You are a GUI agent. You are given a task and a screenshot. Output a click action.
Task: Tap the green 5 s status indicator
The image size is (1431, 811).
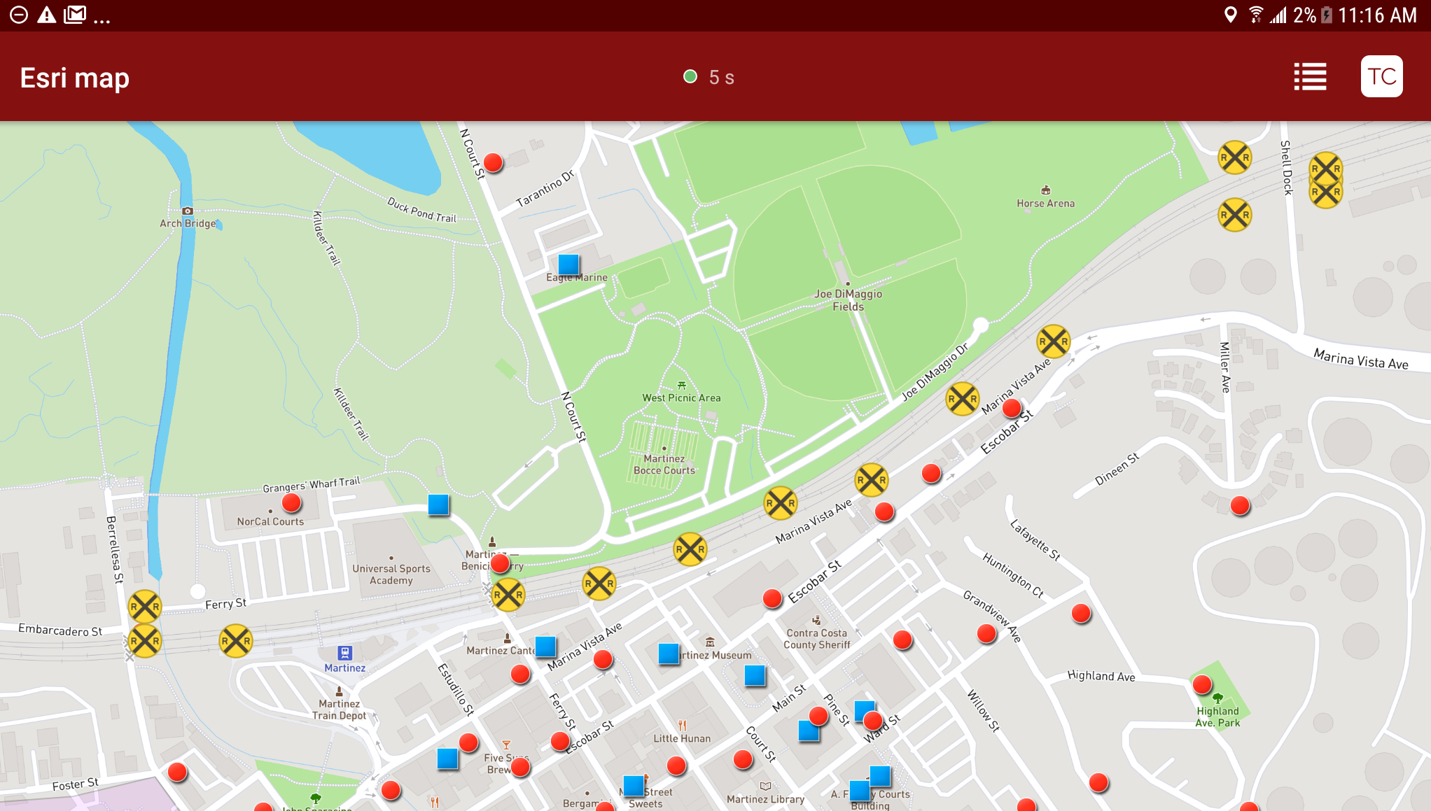point(708,77)
